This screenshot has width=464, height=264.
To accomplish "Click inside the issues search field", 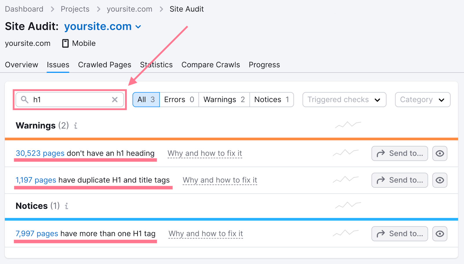I will [70, 99].
